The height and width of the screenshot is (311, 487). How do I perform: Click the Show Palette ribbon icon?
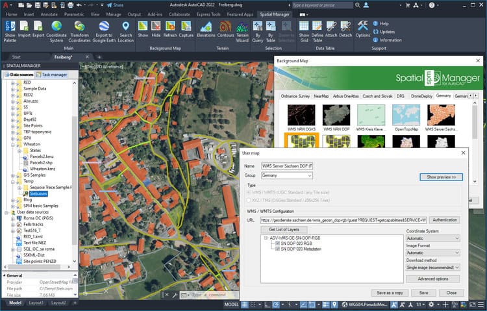pyautogui.click(x=9, y=30)
